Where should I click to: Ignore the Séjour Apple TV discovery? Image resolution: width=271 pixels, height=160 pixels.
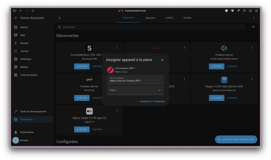97,130
